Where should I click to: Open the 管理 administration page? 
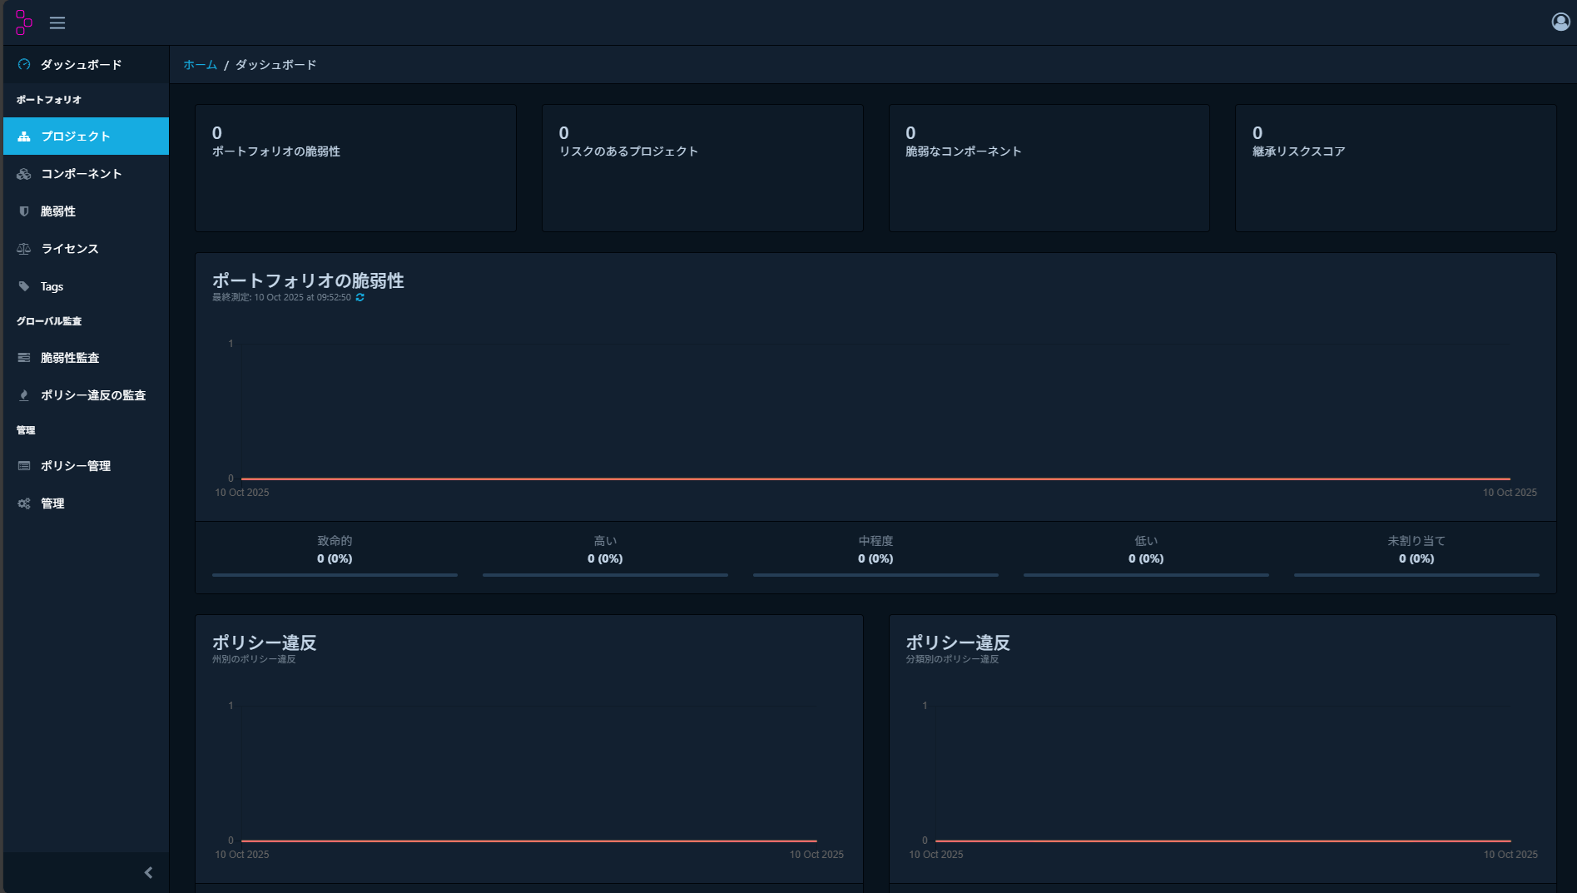click(52, 504)
